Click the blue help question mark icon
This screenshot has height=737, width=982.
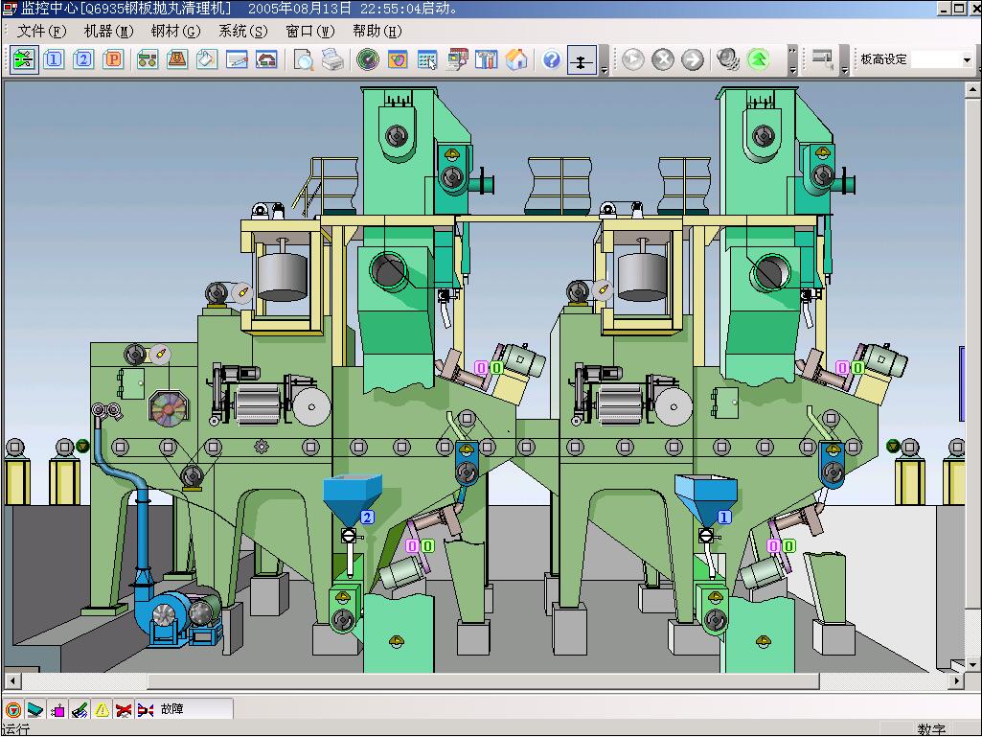[x=551, y=60]
